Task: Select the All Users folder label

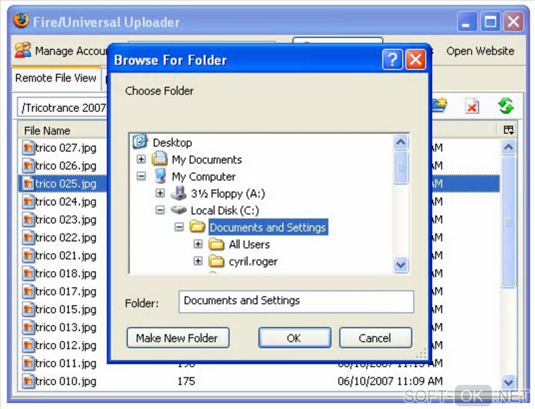Action: 250,244
